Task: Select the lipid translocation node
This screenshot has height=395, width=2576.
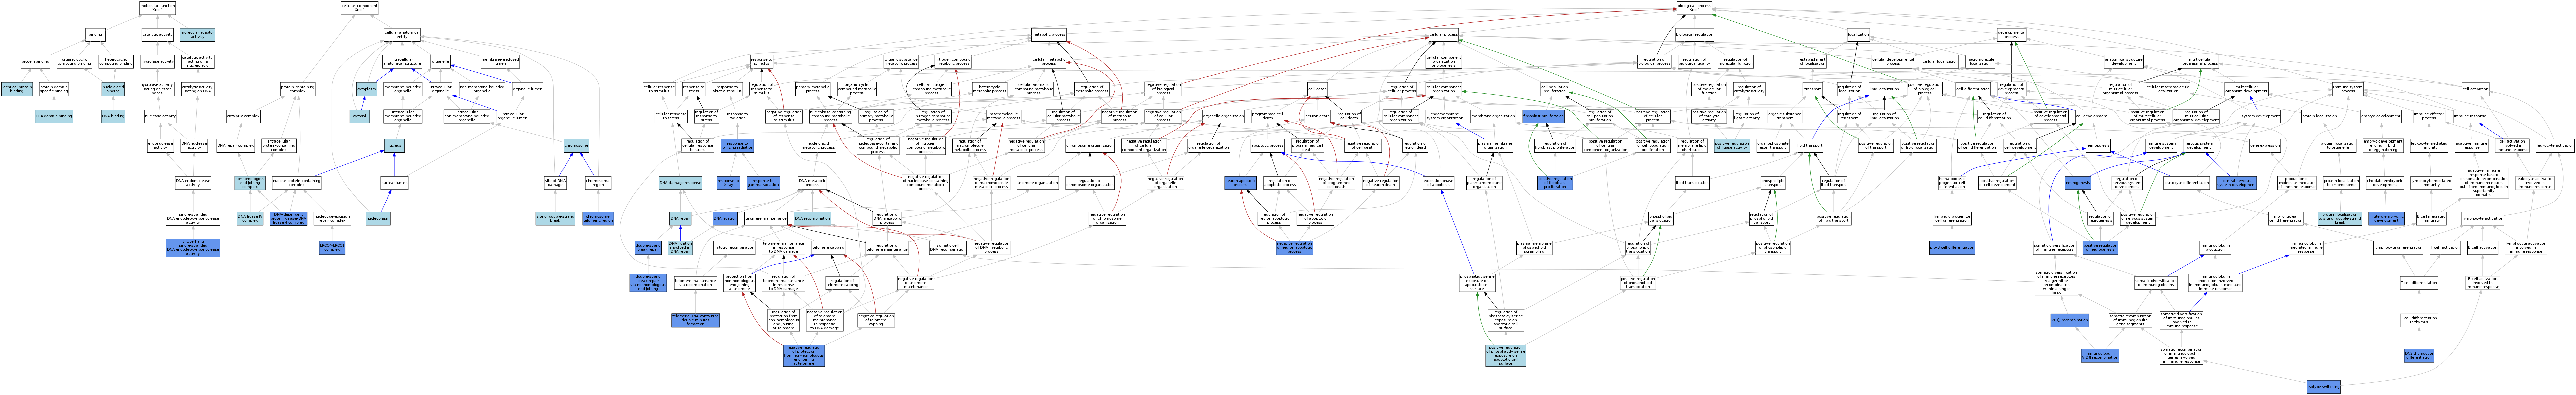Action: (x=1692, y=183)
